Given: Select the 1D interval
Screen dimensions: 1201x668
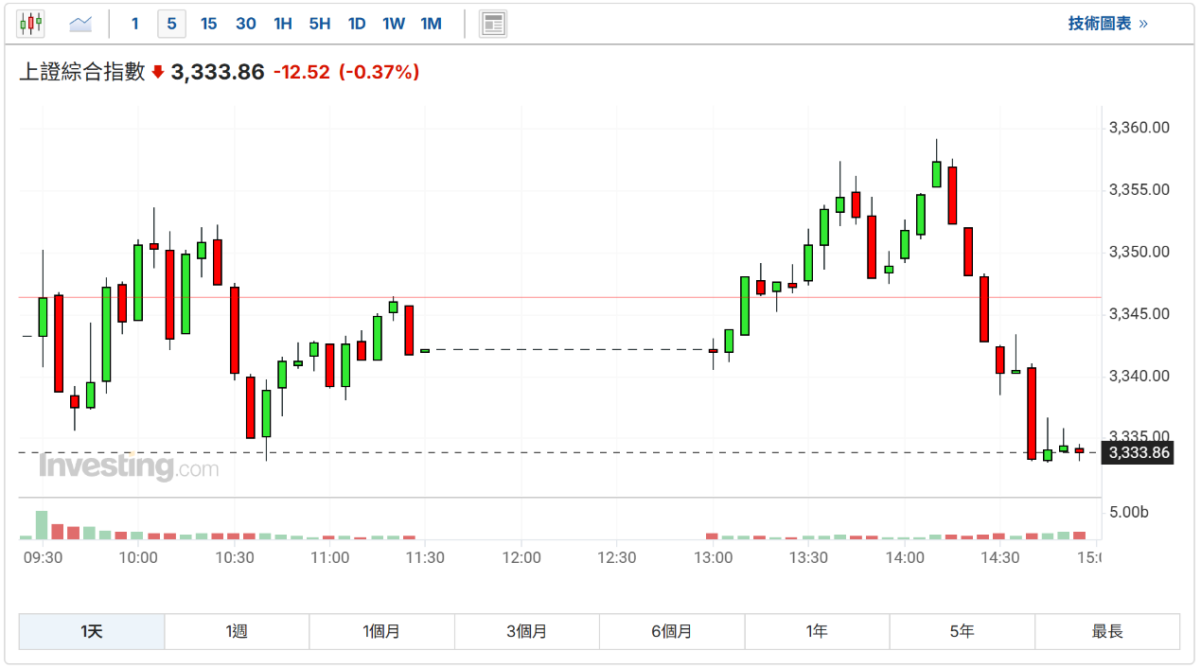Looking at the screenshot, I should [x=357, y=24].
